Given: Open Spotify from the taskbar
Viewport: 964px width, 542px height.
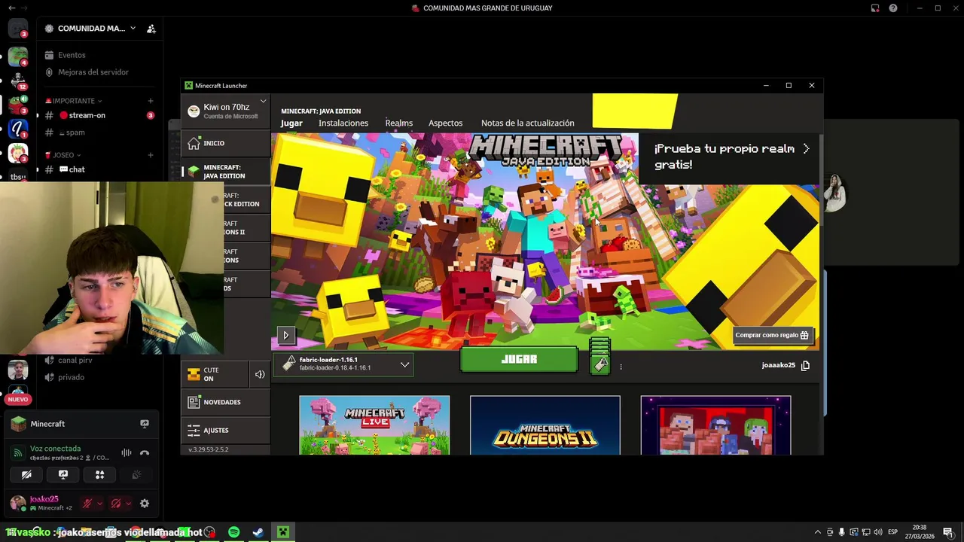Looking at the screenshot, I should [x=233, y=532].
